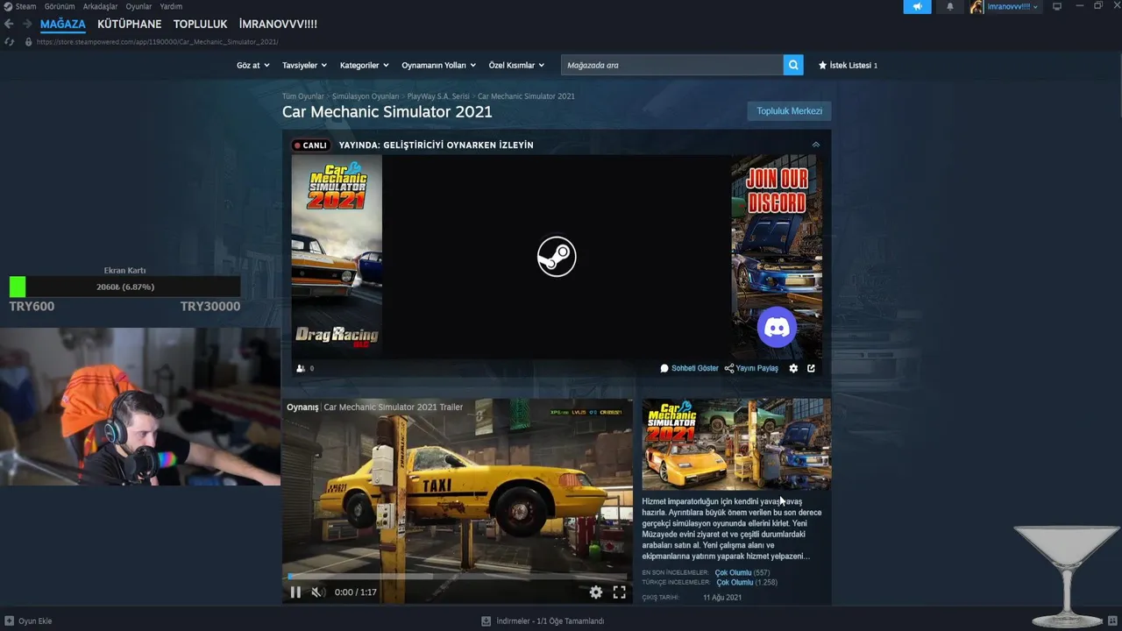Click the profile avatar picture
Image resolution: width=1122 pixels, height=631 pixels.
click(x=976, y=6)
